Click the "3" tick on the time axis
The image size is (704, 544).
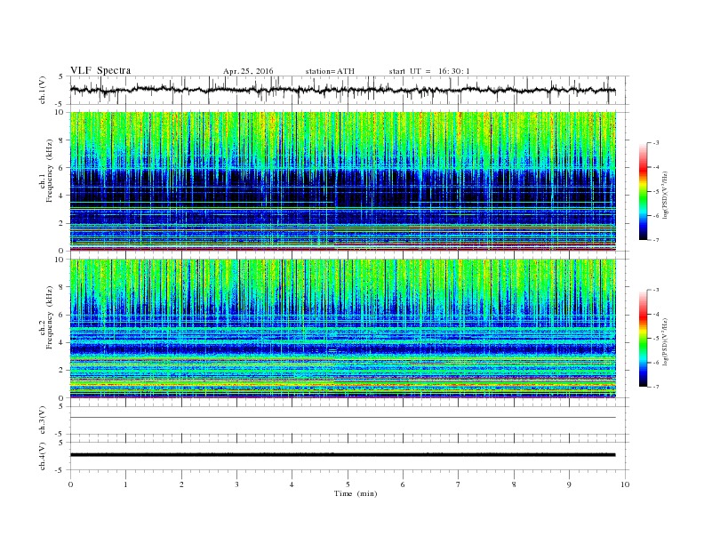point(236,484)
